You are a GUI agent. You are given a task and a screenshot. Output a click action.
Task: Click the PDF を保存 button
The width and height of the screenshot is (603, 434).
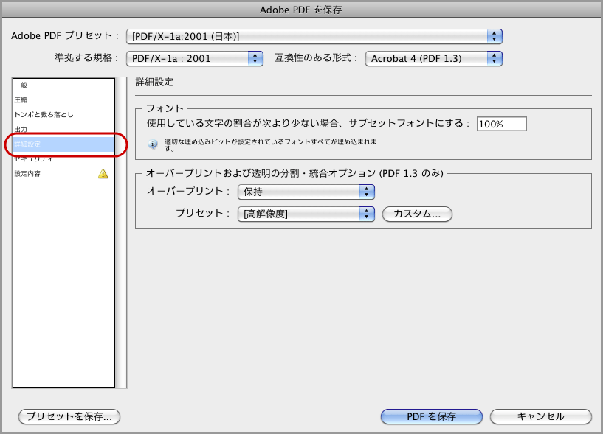point(432,416)
